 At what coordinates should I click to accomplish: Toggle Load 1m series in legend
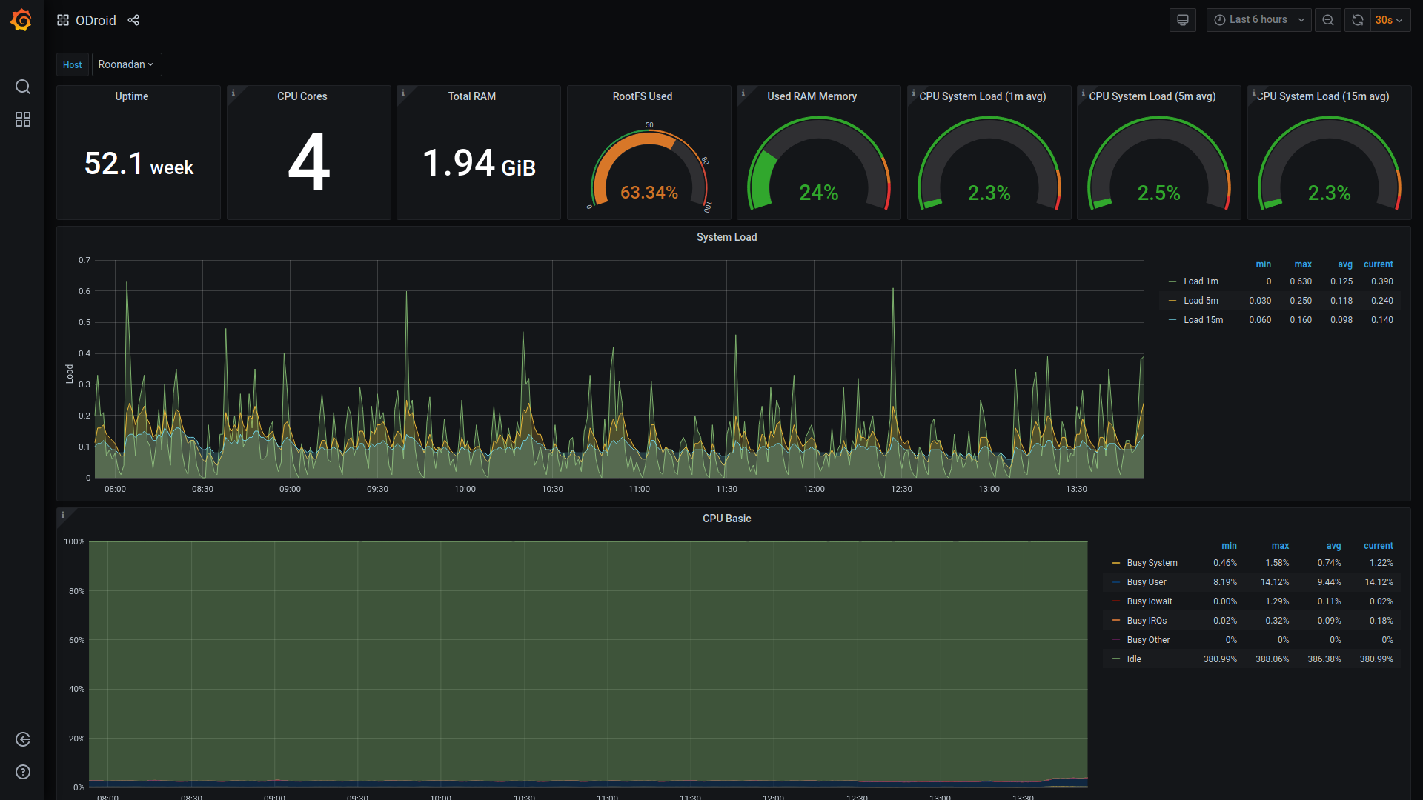tap(1200, 281)
